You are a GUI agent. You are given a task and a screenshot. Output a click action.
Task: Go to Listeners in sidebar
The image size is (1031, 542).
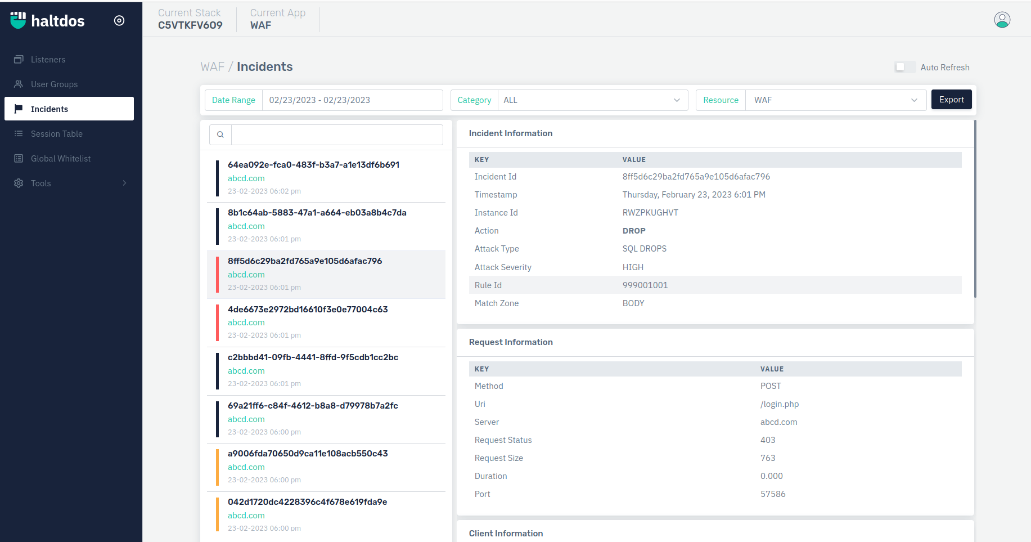coord(69,59)
